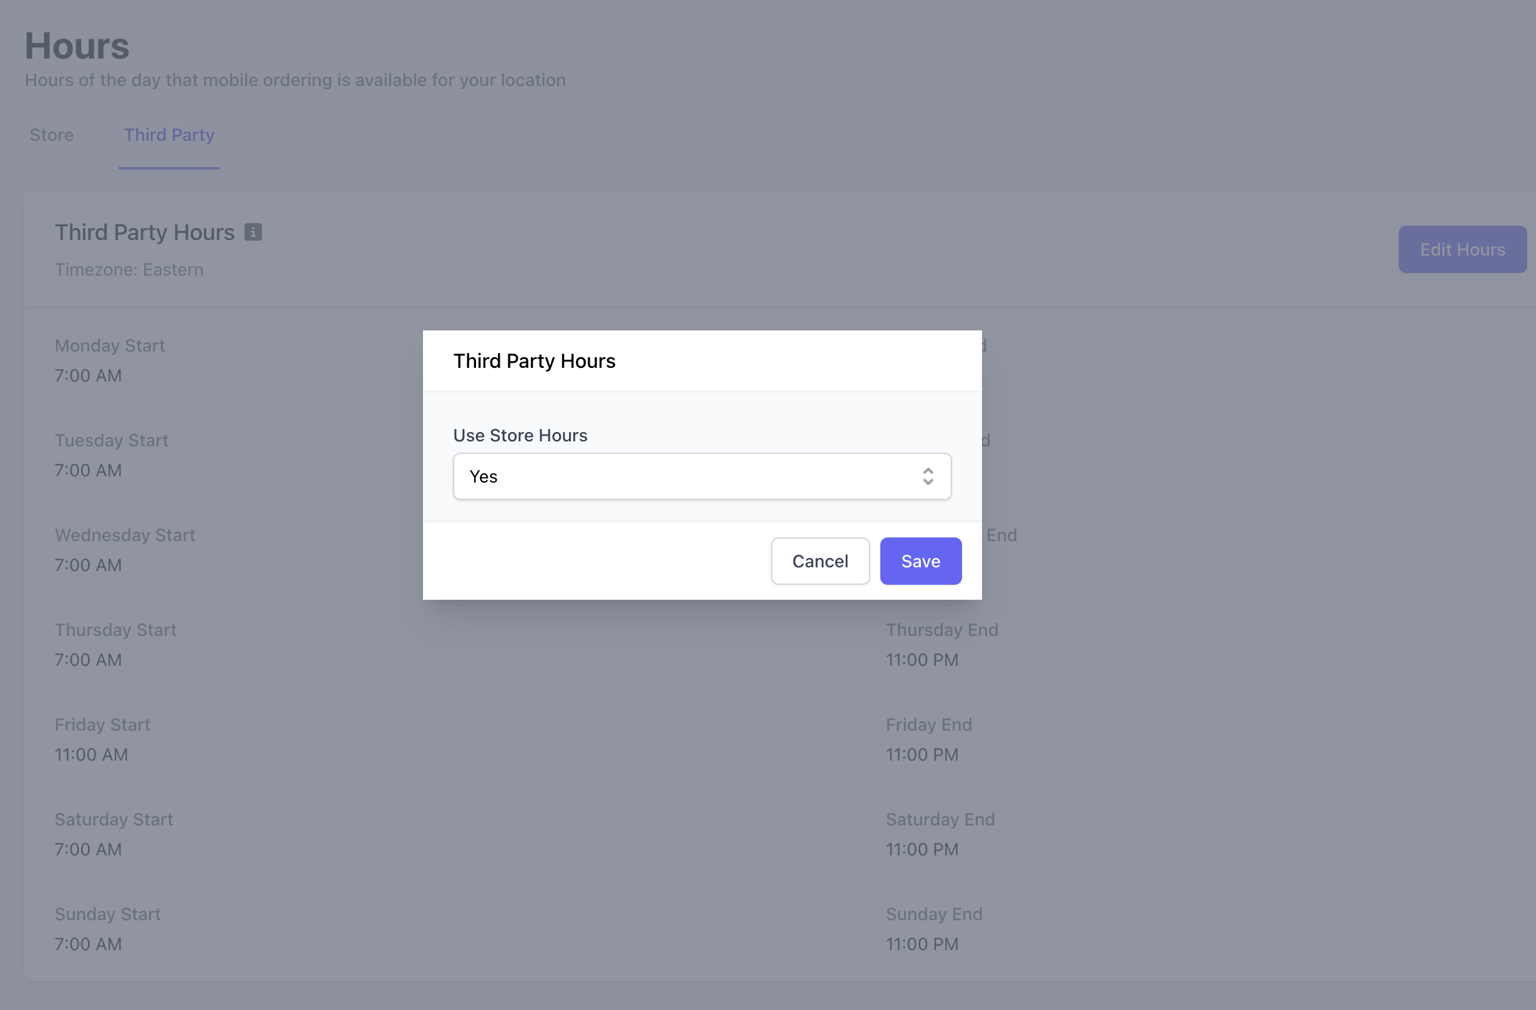Click the Thursday End 11:00 PM value
Viewport: 1536px width, 1010px height.
pyautogui.click(x=922, y=660)
